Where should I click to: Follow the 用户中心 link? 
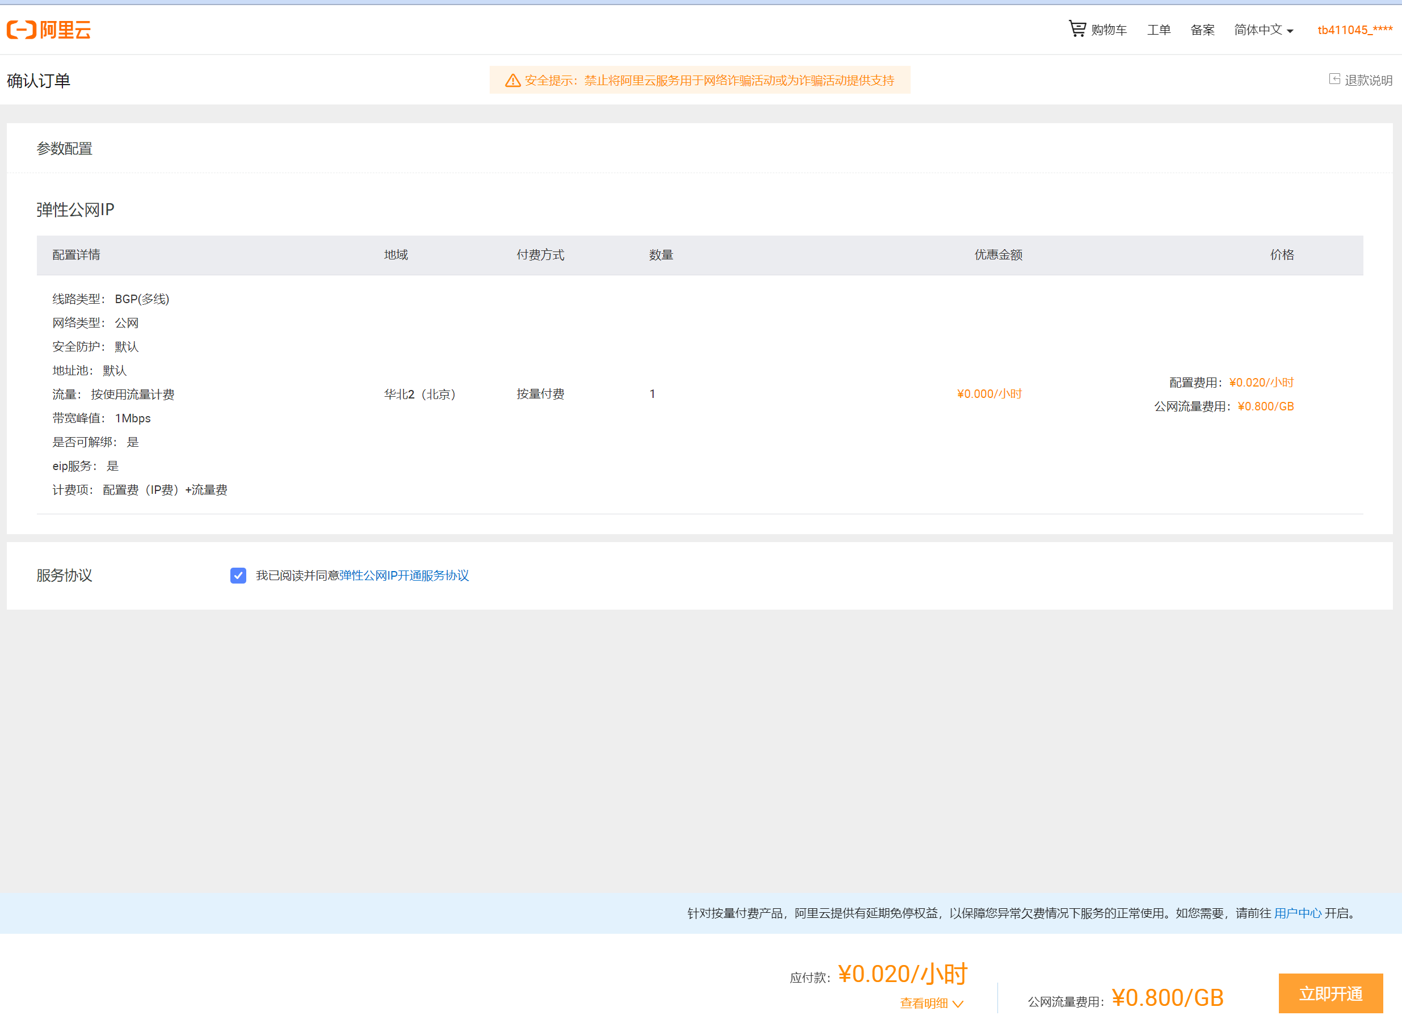[1297, 913]
